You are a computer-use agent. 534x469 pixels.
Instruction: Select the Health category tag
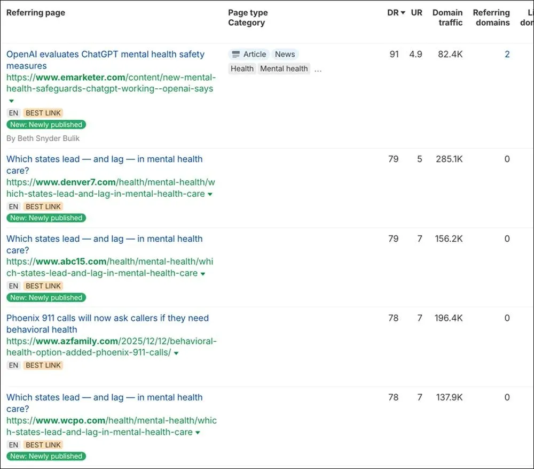click(242, 68)
